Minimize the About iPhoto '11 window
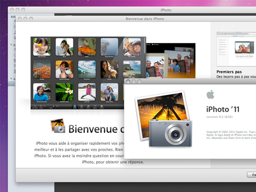This screenshot has width=256, height=192. tap(134, 81)
